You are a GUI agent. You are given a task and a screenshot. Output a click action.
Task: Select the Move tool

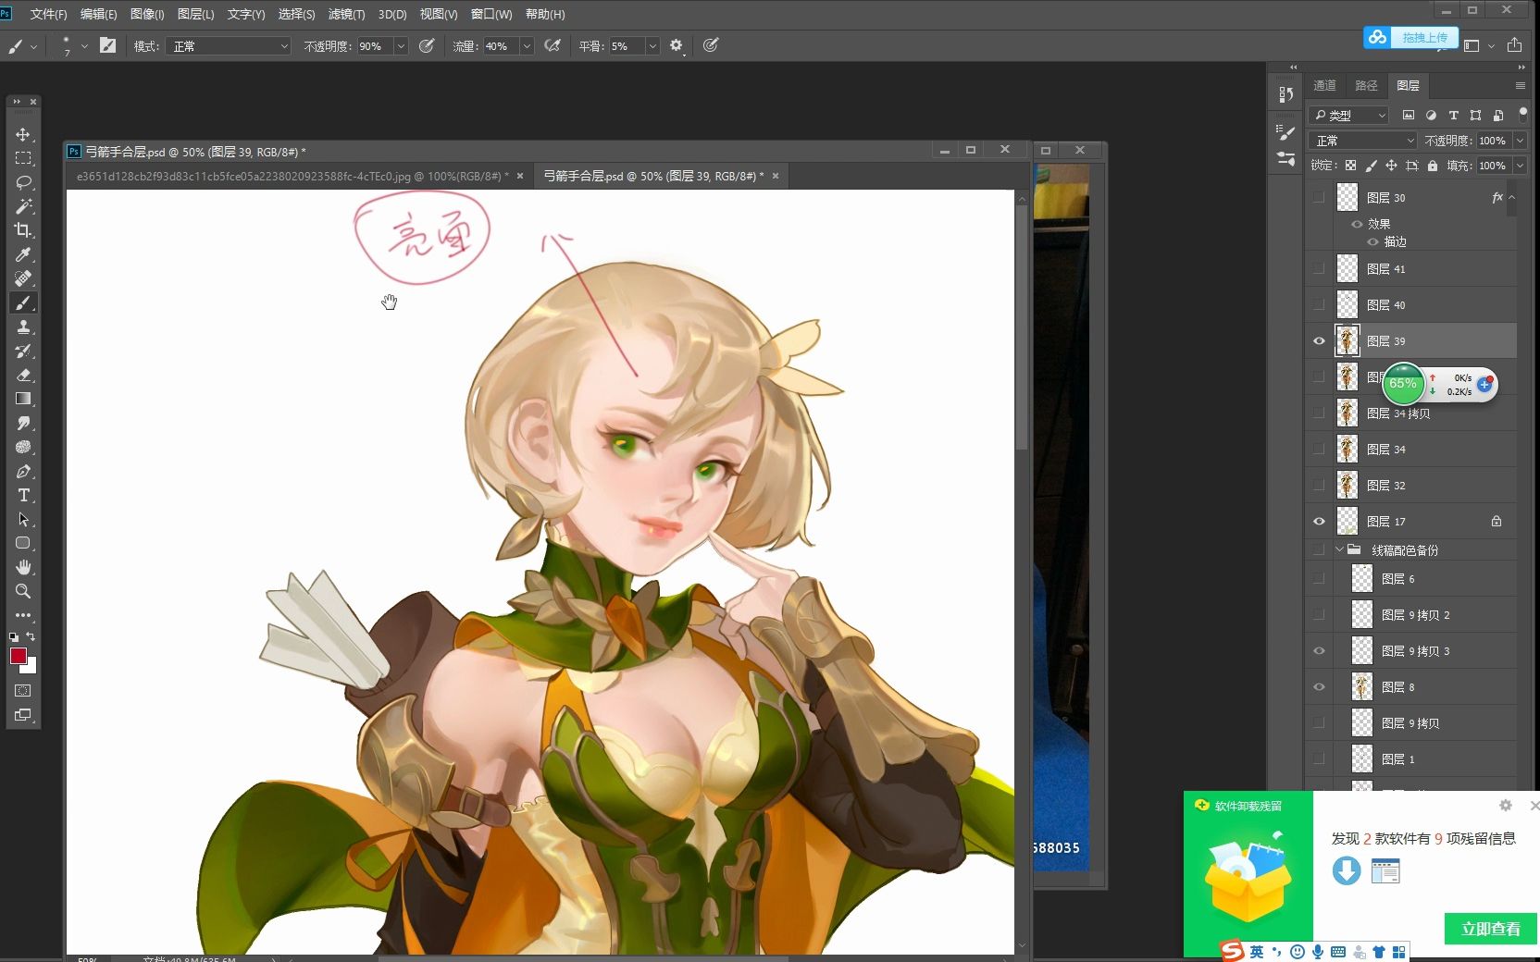pos(23,133)
